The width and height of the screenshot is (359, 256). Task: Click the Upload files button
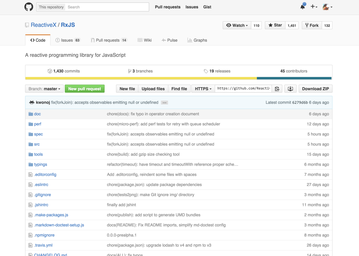pyautogui.click(x=153, y=89)
